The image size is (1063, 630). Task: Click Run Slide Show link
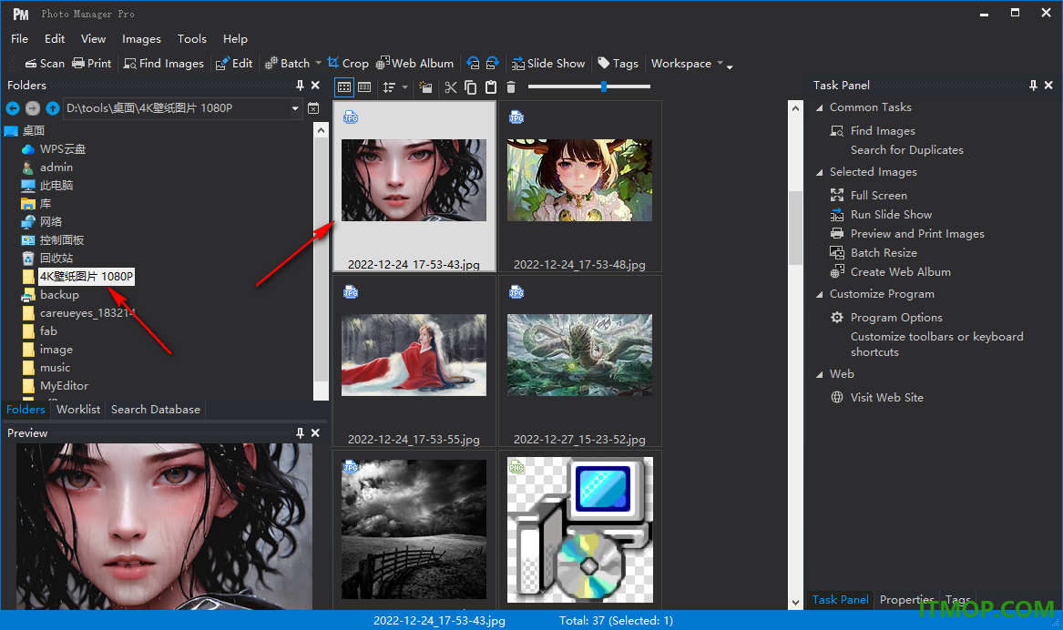[891, 214]
